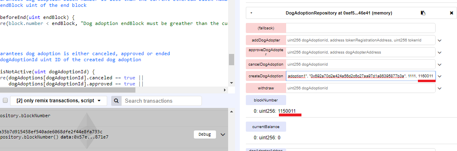Expand the blockNumber transaction details

click(x=223, y=134)
